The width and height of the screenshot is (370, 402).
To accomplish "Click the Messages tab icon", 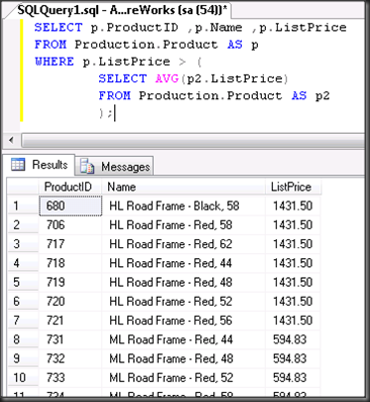I will (x=87, y=166).
